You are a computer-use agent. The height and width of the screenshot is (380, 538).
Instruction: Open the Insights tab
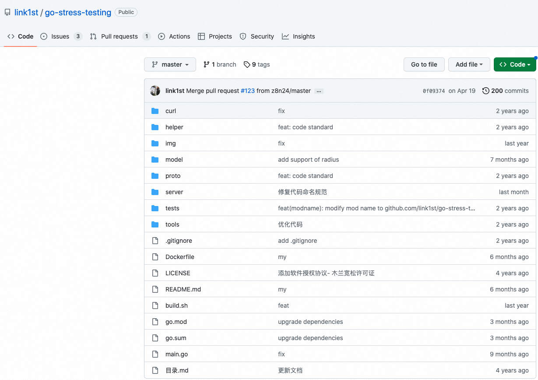[299, 36]
